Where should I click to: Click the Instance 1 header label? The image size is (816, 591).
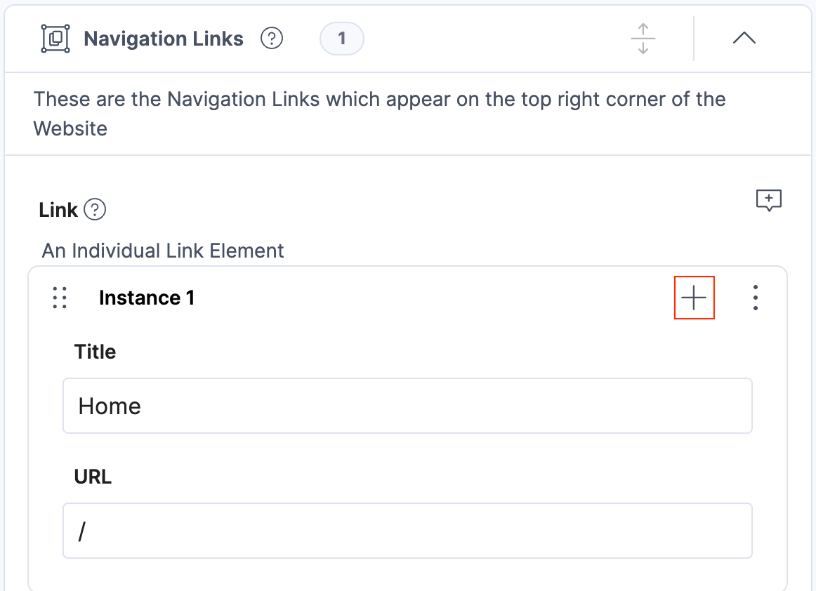pyautogui.click(x=147, y=298)
